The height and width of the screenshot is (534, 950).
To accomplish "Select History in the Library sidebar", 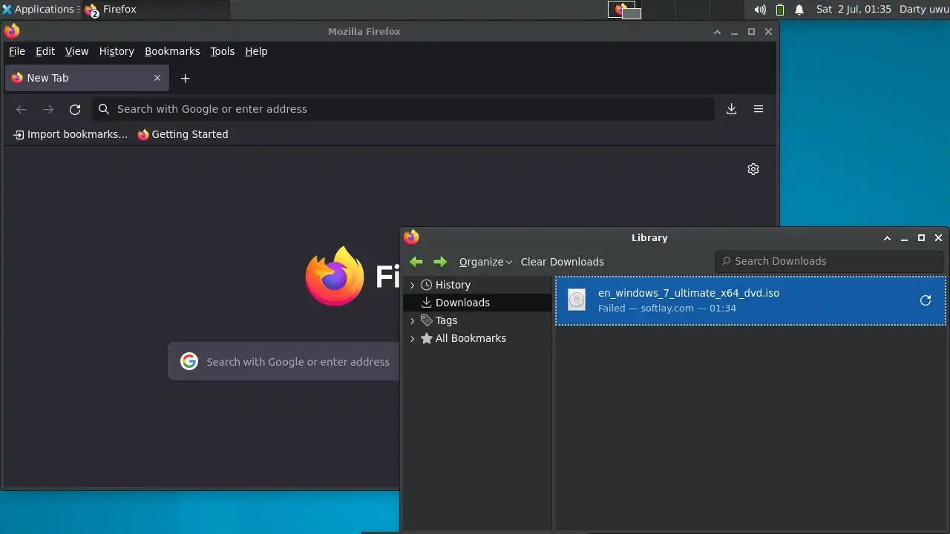I will click(453, 285).
